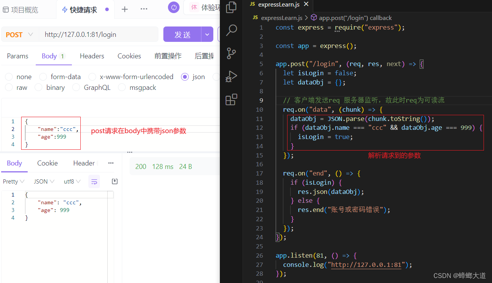
Task: Switch to the response Body tab
Action: [x=14, y=163]
